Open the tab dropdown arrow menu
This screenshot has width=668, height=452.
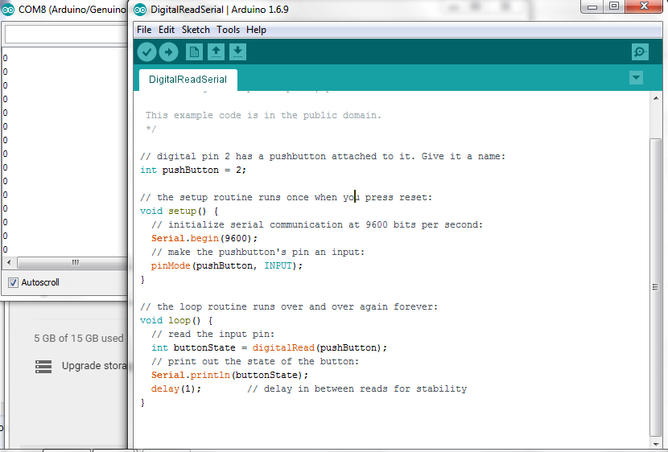point(636,78)
